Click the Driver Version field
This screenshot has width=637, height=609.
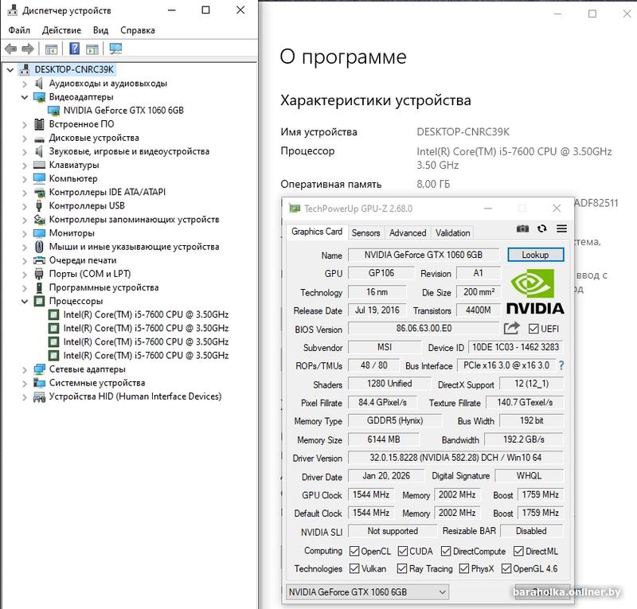tap(455, 458)
